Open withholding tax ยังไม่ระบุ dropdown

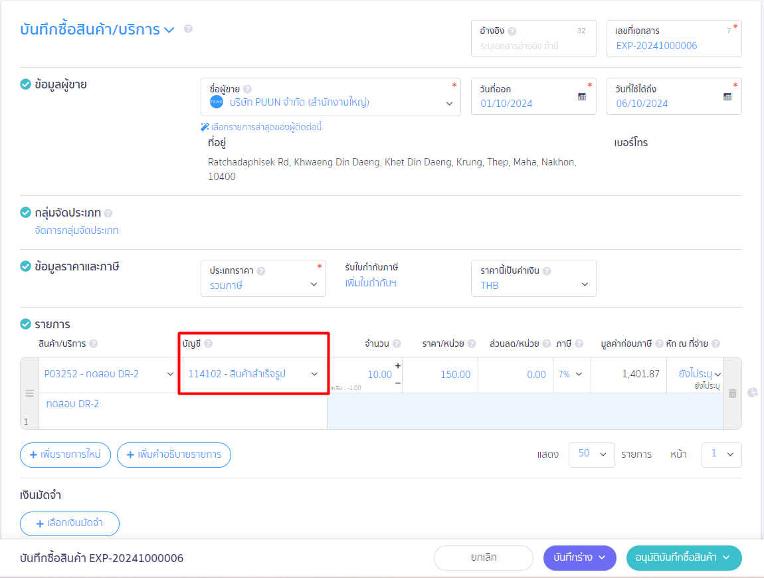(717, 375)
